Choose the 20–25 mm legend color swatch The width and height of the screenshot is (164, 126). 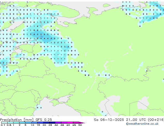[46, 123]
